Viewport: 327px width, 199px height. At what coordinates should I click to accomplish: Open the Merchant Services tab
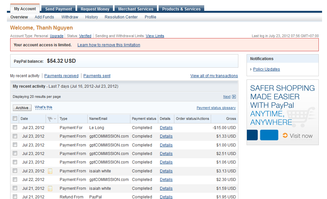pos(136,9)
